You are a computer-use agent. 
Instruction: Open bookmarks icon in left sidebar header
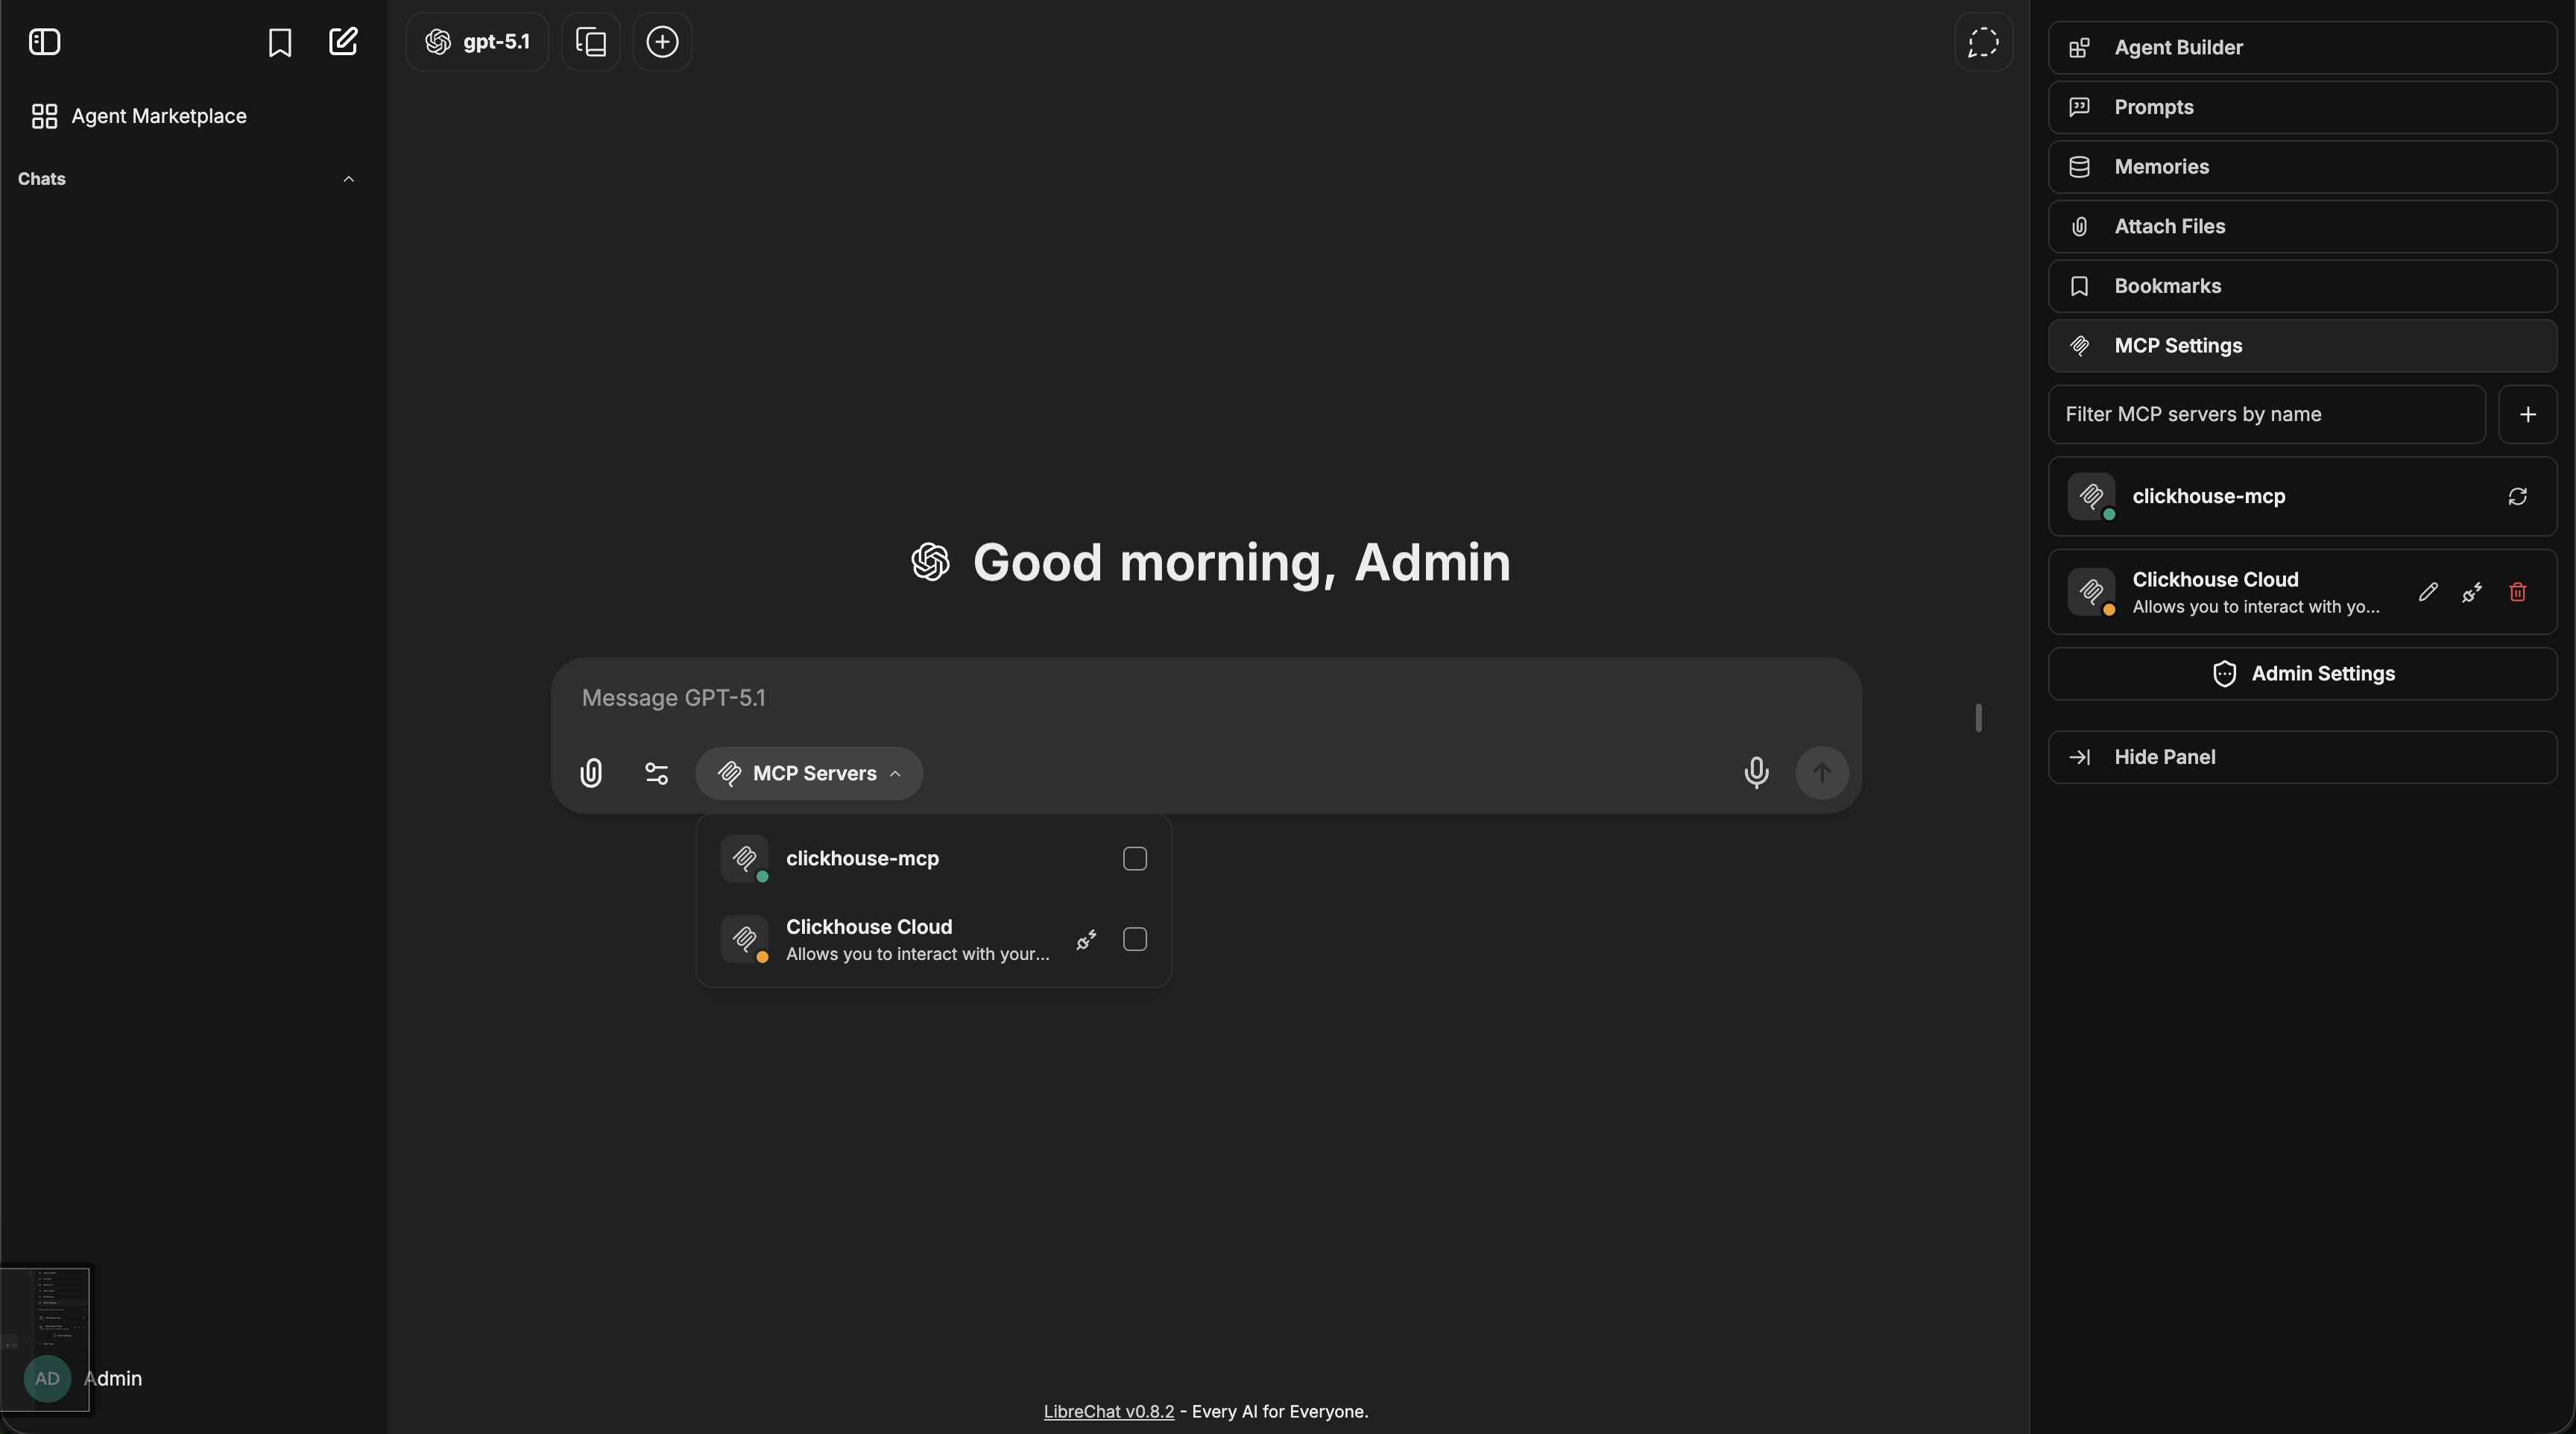tap(280, 42)
